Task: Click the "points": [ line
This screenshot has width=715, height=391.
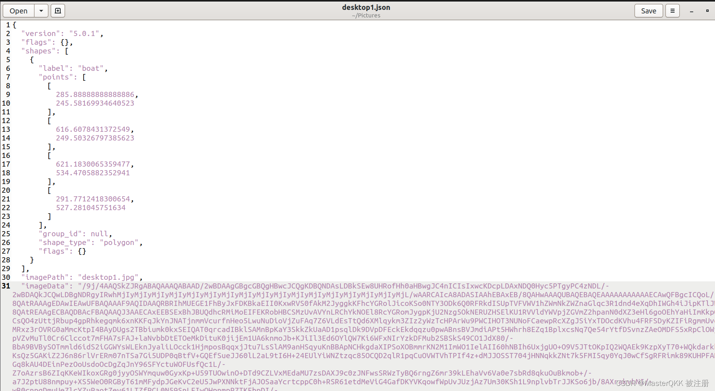Action: click(x=62, y=77)
